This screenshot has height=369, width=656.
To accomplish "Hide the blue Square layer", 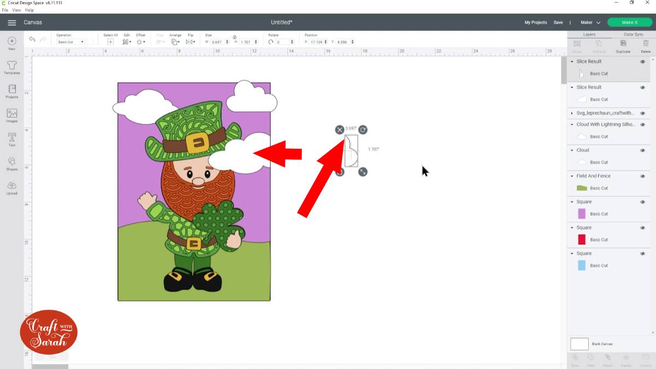I will tap(642, 254).
